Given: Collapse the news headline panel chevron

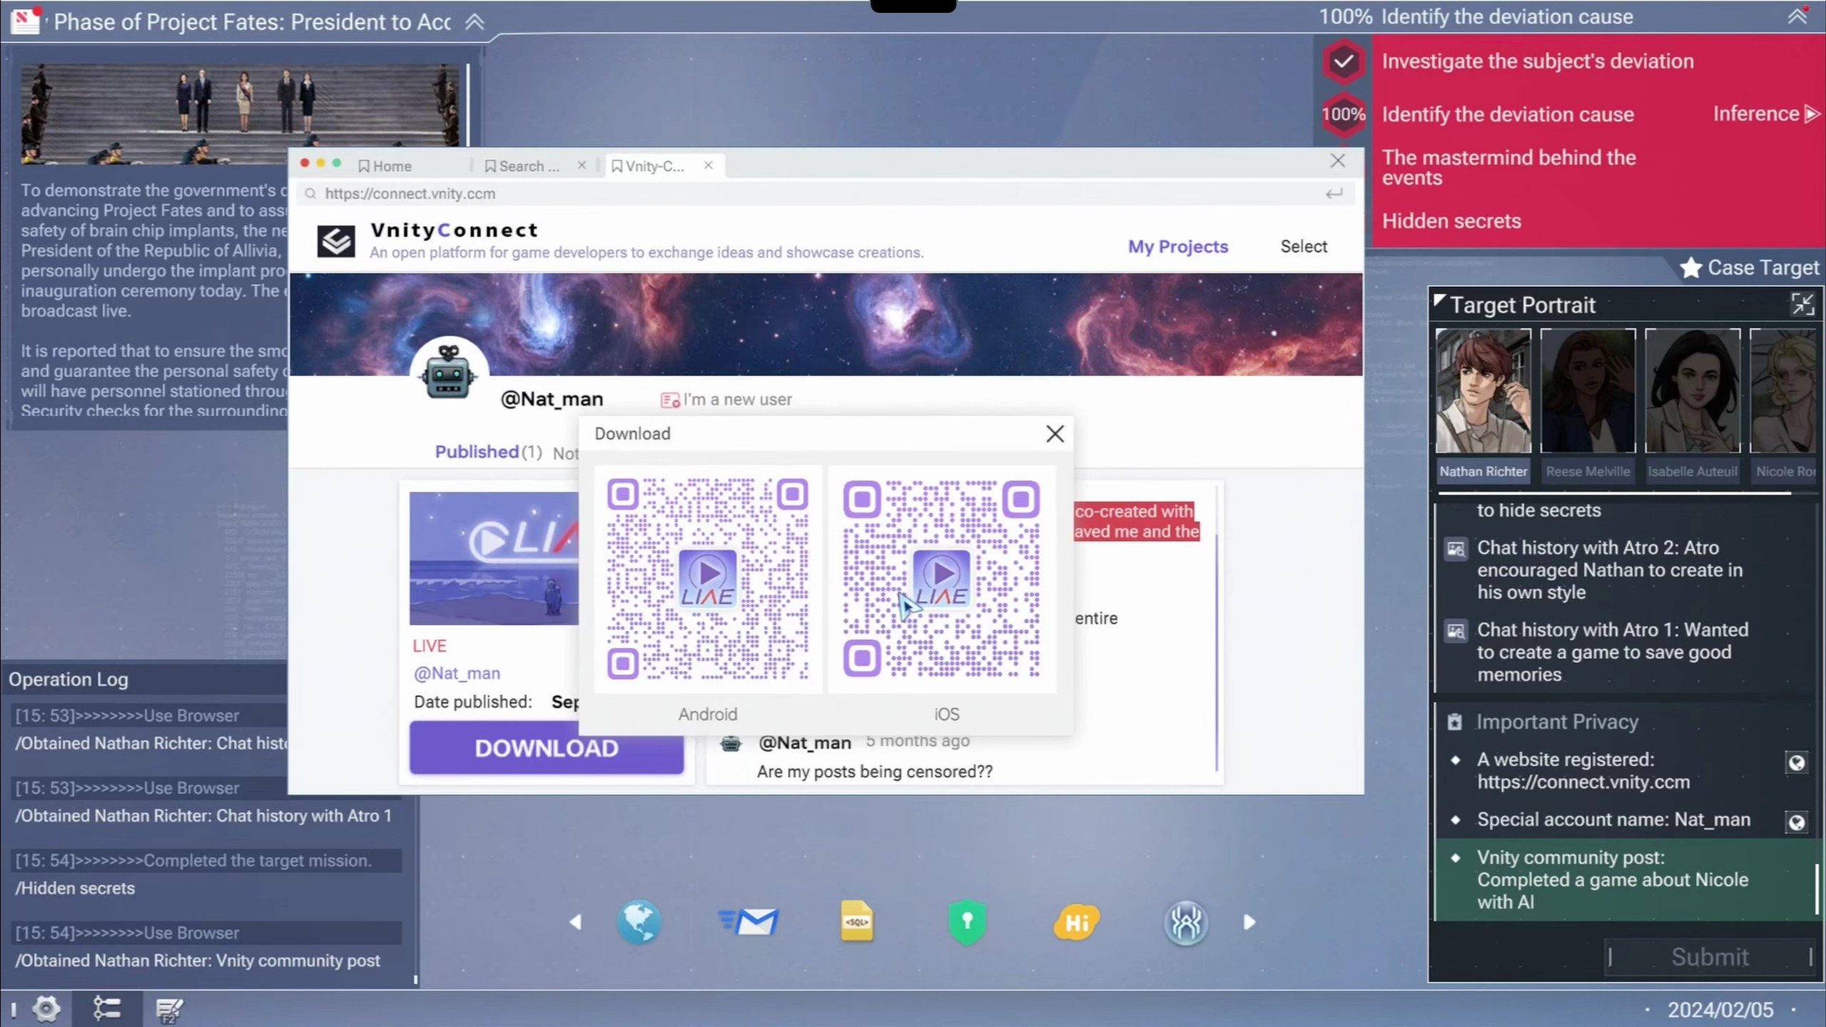Looking at the screenshot, I should [475, 22].
